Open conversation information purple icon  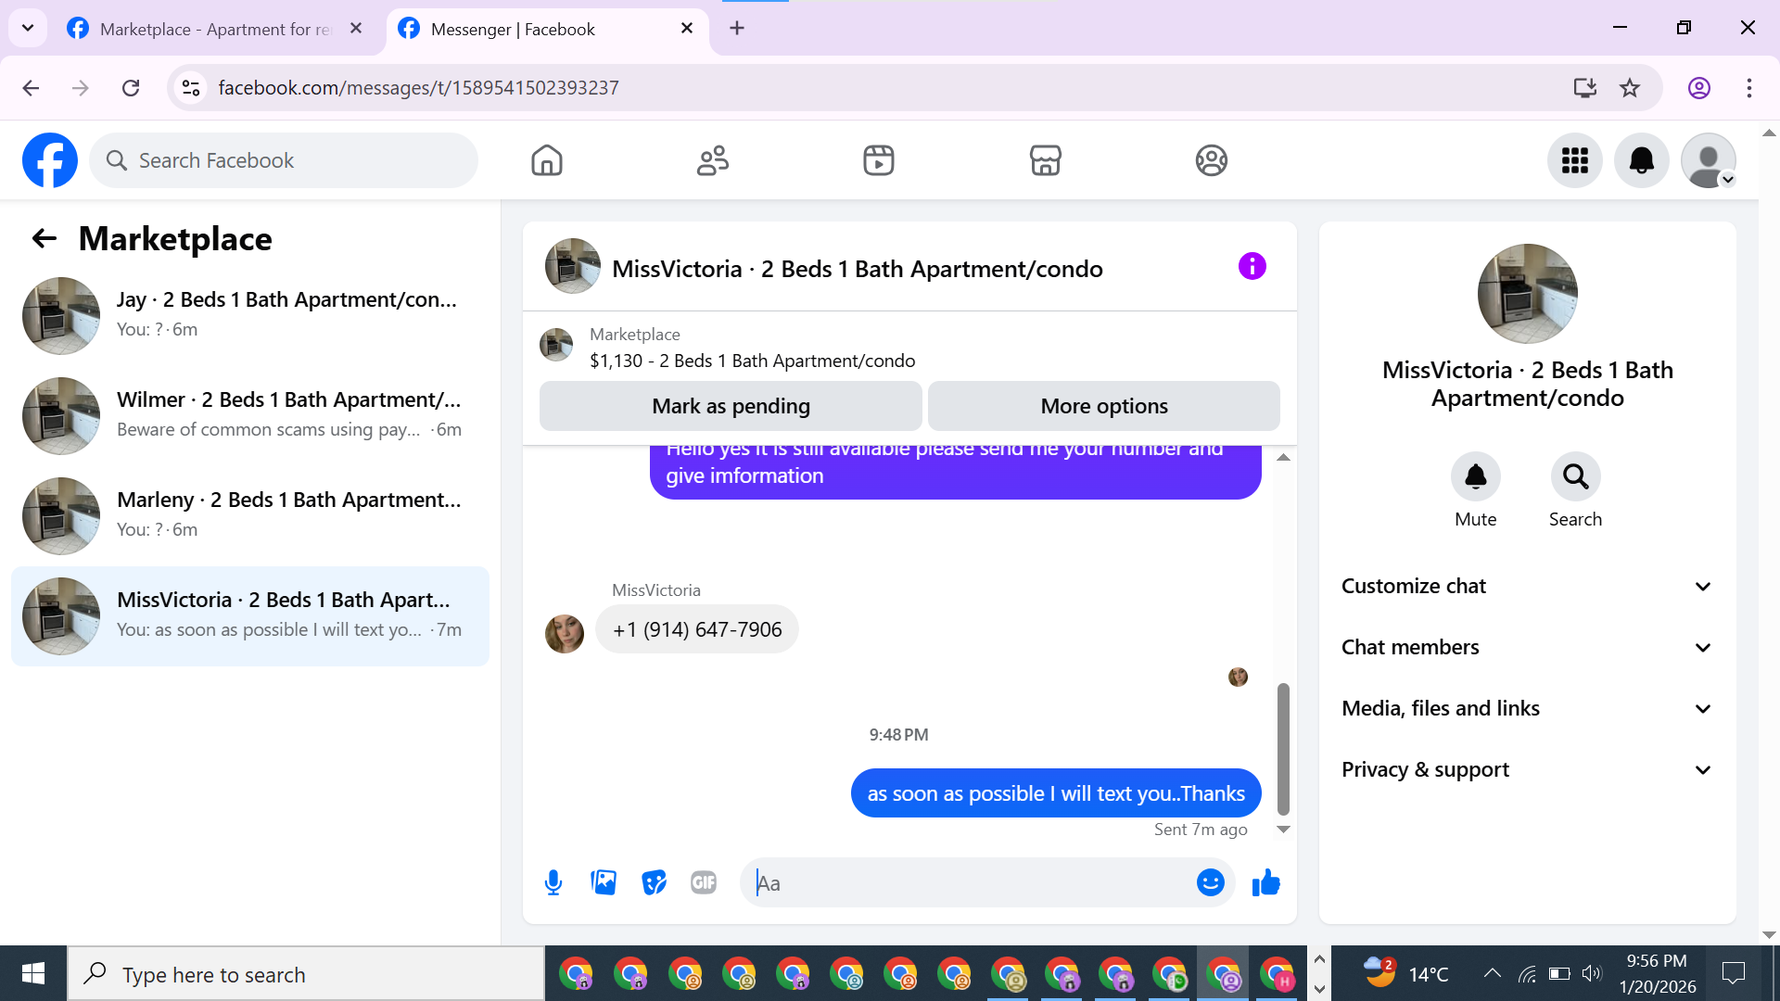coord(1252,267)
